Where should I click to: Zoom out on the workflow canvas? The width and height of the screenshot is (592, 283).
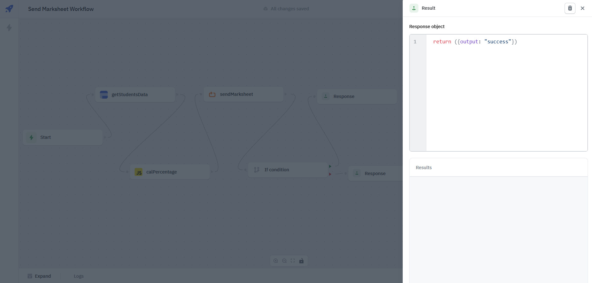click(x=284, y=261)
